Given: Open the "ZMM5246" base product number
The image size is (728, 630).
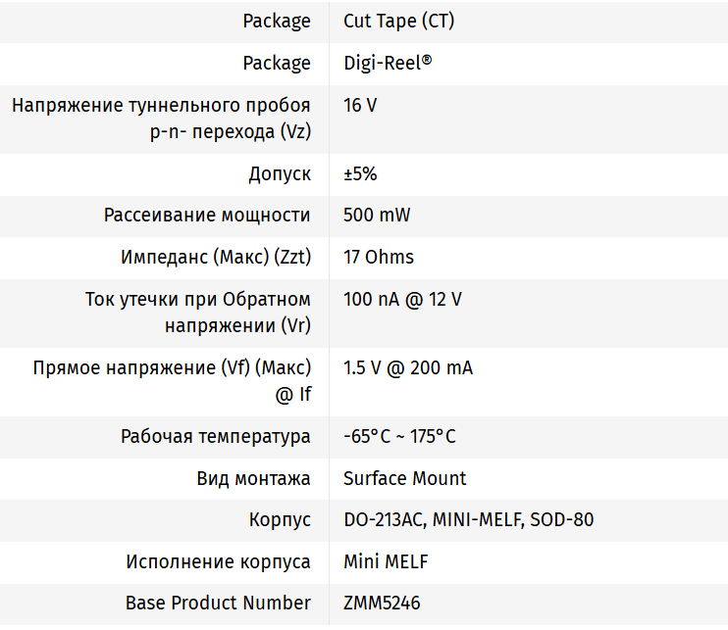Looking at the screenshot, I should point(382,604).
